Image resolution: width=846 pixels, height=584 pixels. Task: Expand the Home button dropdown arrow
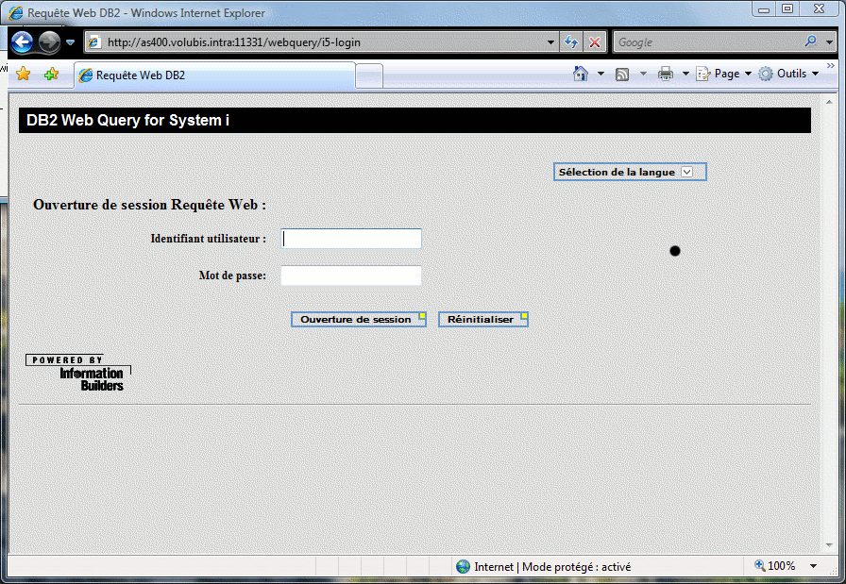point(601,74)
